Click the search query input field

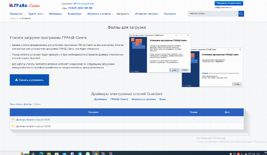coord(213,14)
